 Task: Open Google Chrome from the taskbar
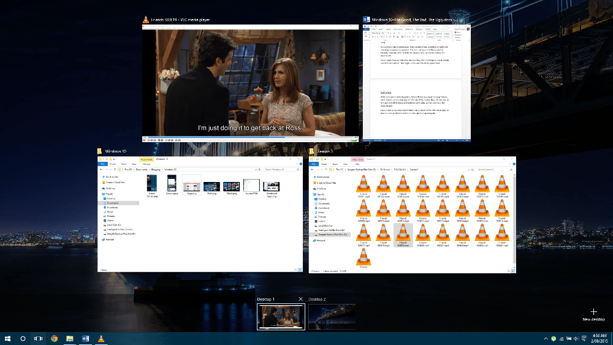[x=54, y=339]
